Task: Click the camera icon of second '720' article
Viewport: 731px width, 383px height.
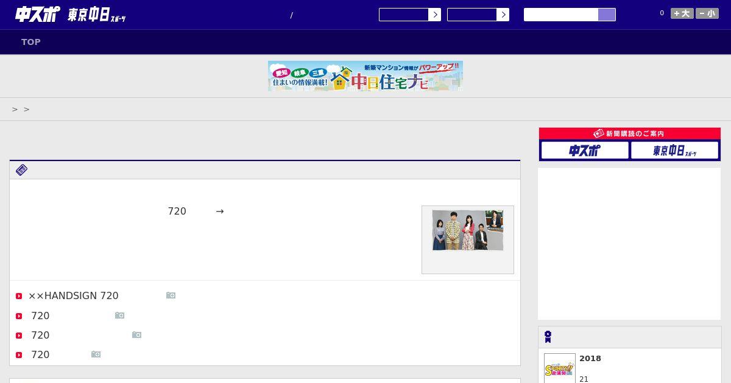Action: pyautogui.click(x=119, y=316)
